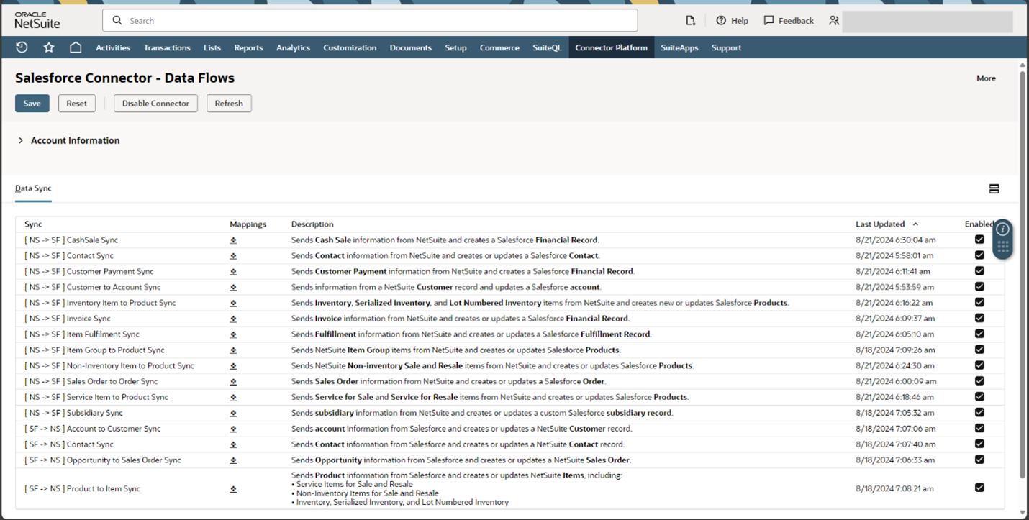Click the Disable Connector button

tap(155, 104)
